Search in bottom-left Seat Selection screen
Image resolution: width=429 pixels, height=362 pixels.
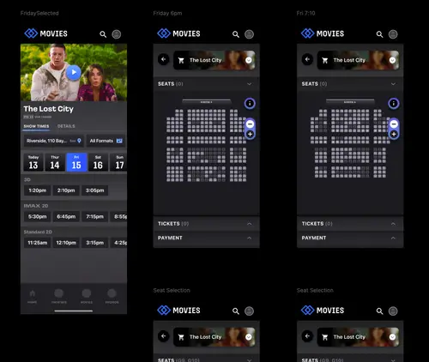coord(236,311)
